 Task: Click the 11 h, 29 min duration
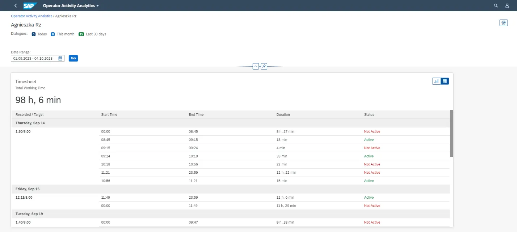286,206
